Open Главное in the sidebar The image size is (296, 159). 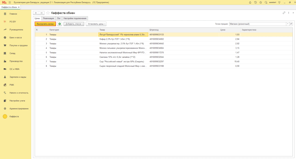coord(13,14)
